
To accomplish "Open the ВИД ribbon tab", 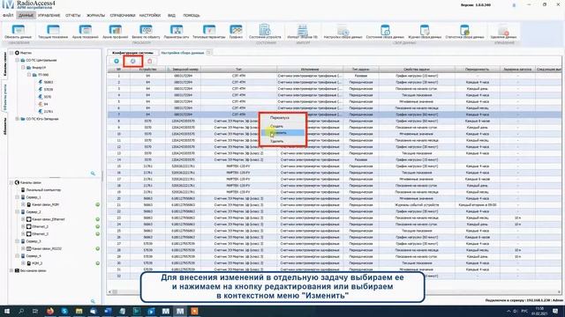I will 171,16.
